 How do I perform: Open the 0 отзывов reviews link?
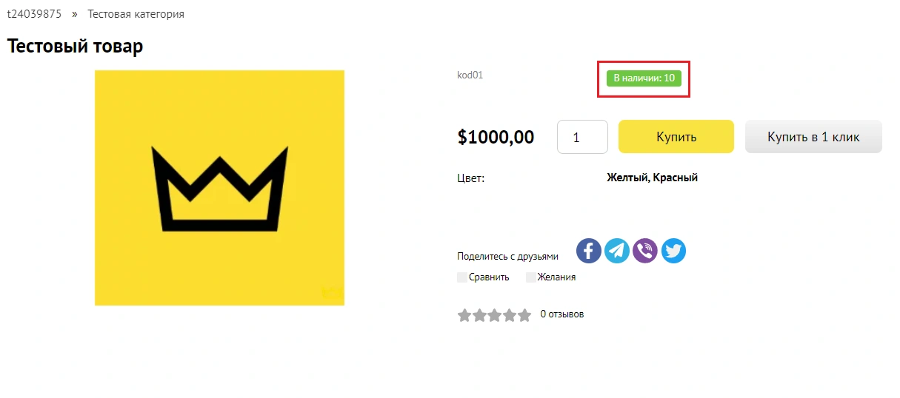(561, 314)
